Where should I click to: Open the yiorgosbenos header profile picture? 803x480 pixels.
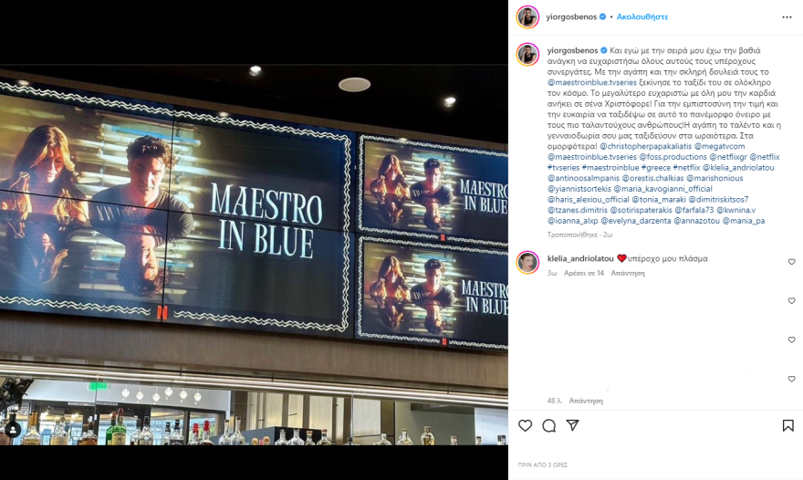[527, 17]
